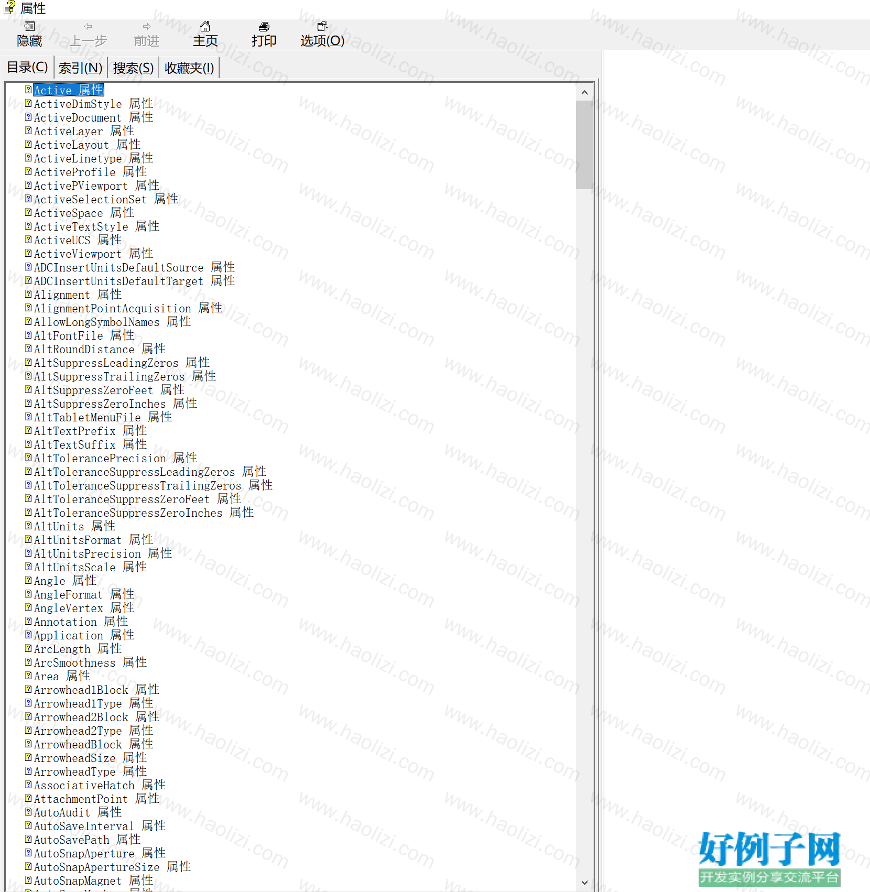Screen dimensions: 870x892
Task: Open the ArcSmoothness 属性 topic
Action: (90, 662)
